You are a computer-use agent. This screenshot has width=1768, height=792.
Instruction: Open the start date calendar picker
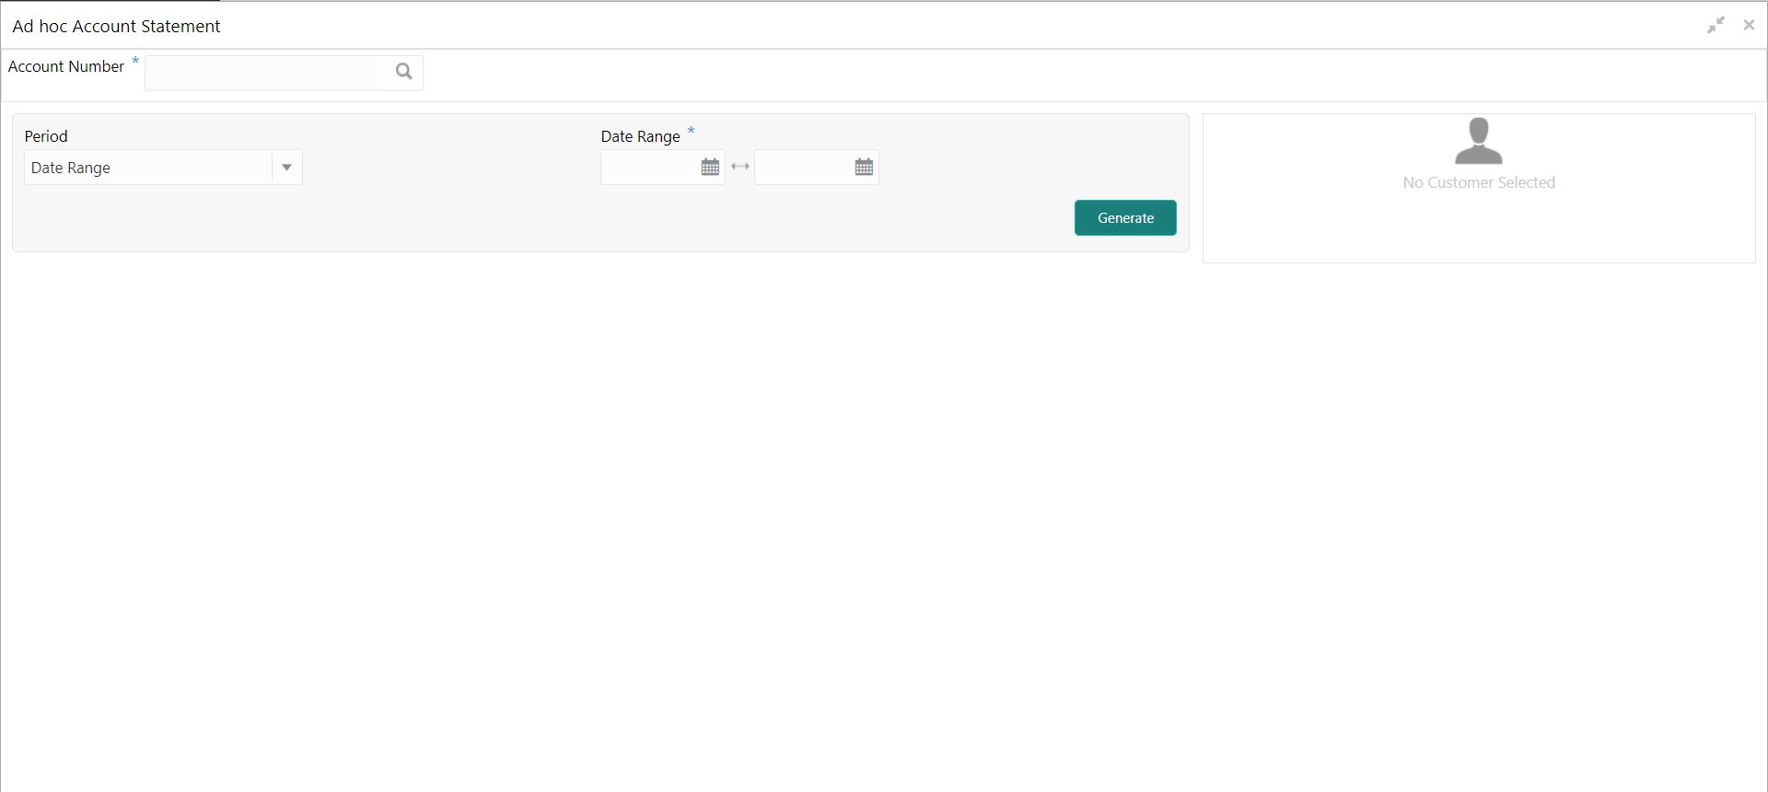710,168
